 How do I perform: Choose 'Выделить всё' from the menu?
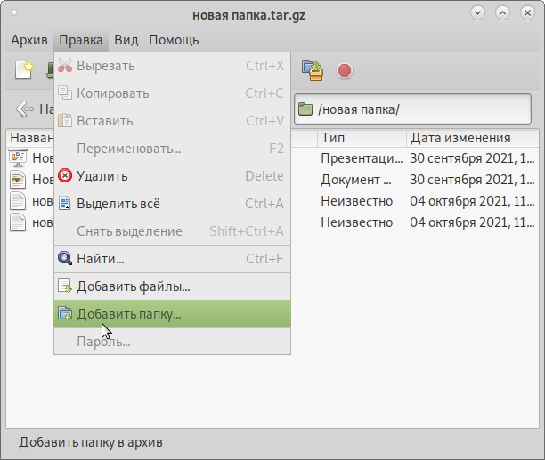(x=118, y=204)
